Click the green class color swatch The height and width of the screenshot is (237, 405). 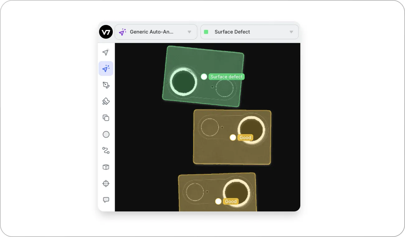click(x=206, y=31)
